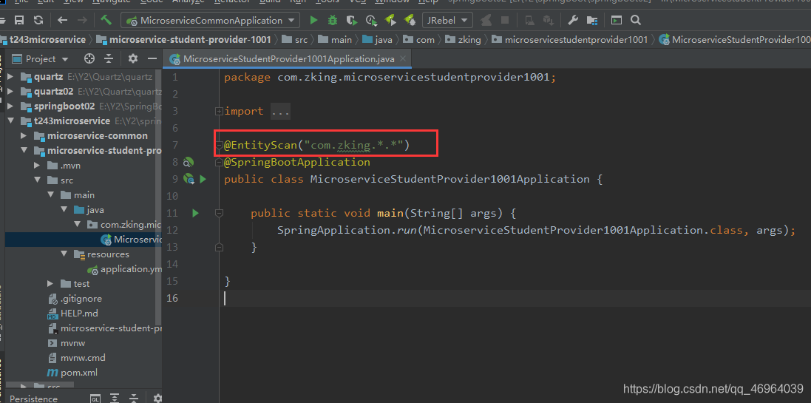Select the .gitignore file
The image size is (811, 403).
coord(75,299)
